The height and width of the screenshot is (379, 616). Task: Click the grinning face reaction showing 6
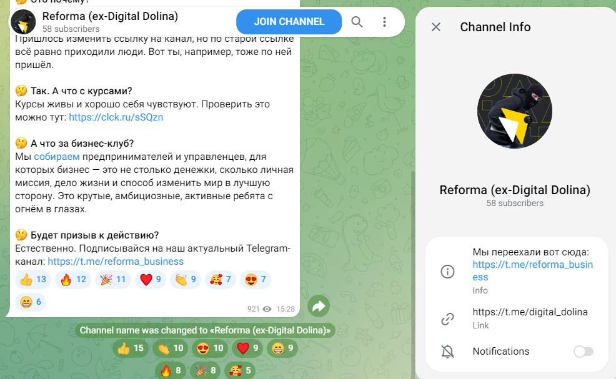click(31, 302)
